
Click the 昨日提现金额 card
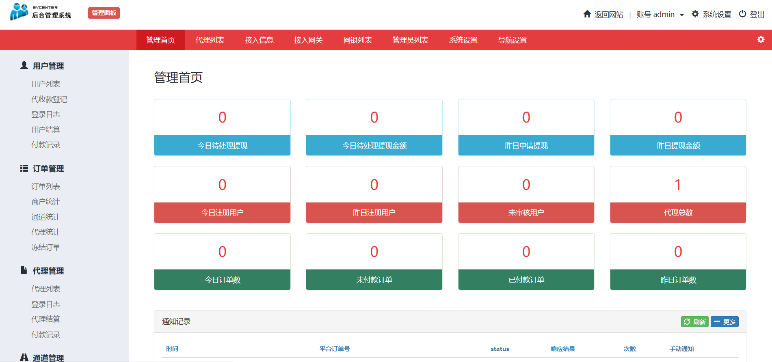(x=678, y=127)
